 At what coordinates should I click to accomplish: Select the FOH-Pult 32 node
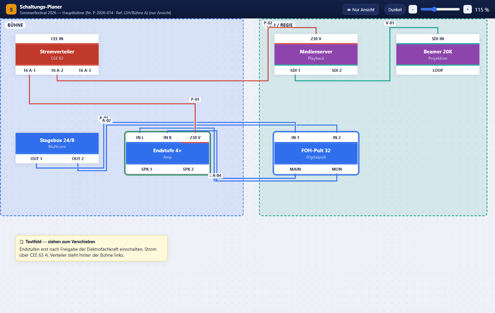point(316,153)
